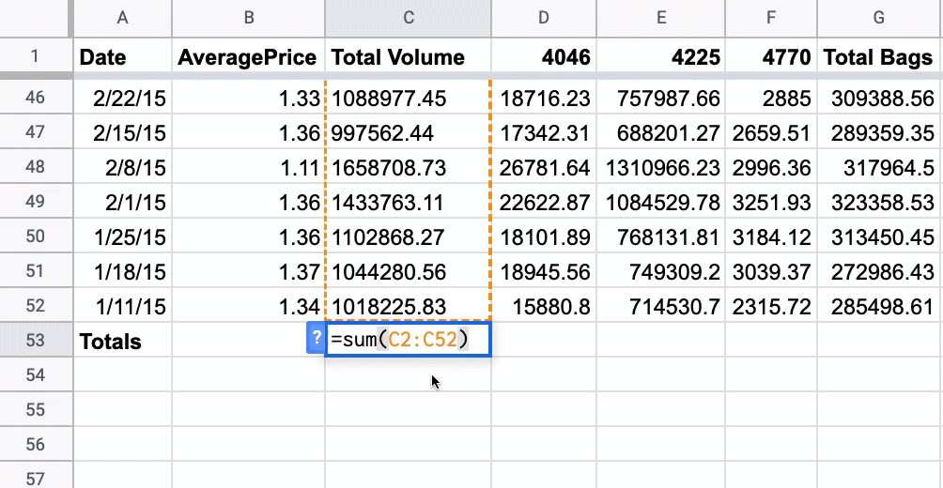Click the formula help question mark icon

tap(316, 340)
